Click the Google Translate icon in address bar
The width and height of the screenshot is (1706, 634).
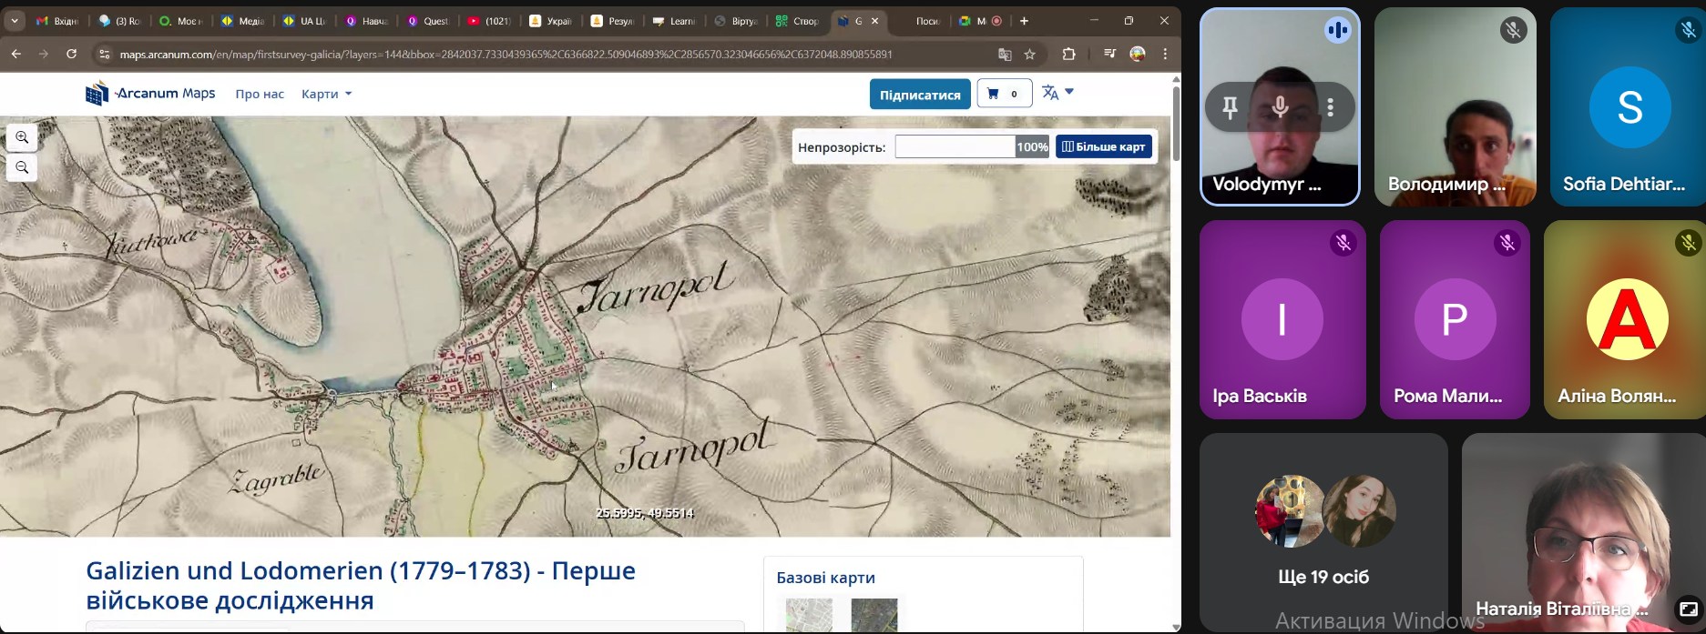[1005, 55]
